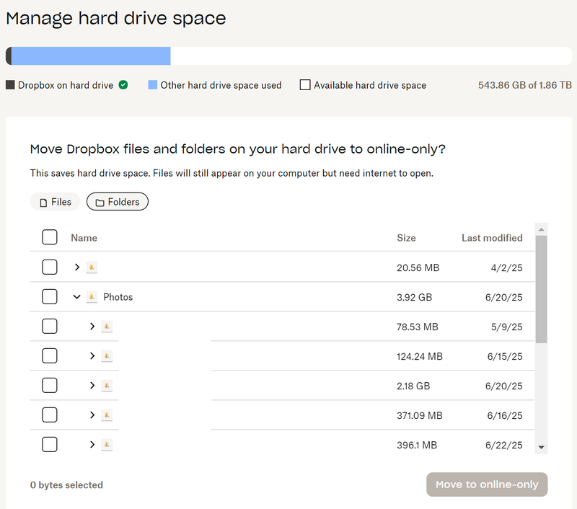The width and height of the screenshot is (577, 509).
Task: Expand the 20.56 MB folder row
Action: coord(76,267)
